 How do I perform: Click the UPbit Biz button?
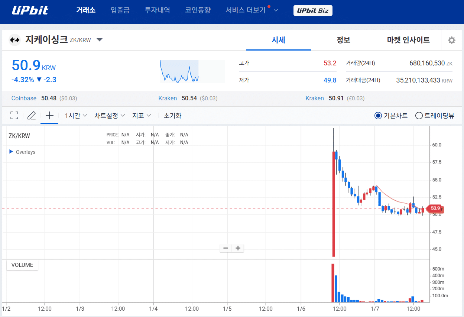[x=313, y=11]
